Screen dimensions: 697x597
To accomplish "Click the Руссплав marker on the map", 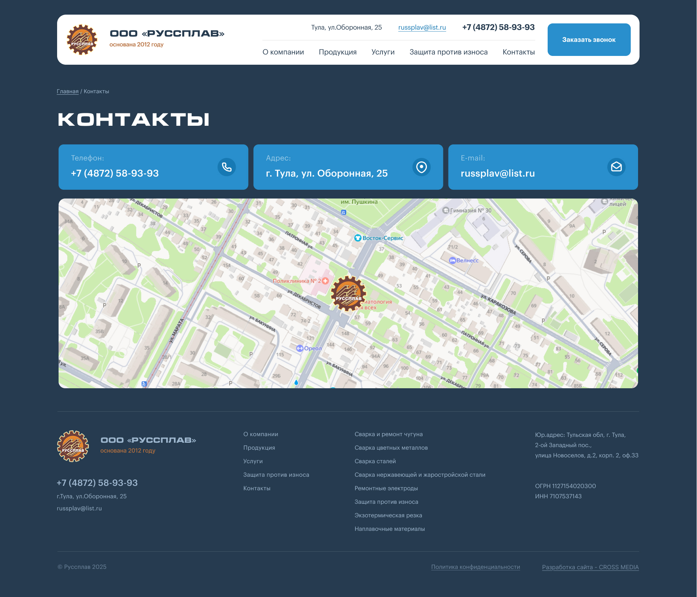I will [x=348, y=294].
